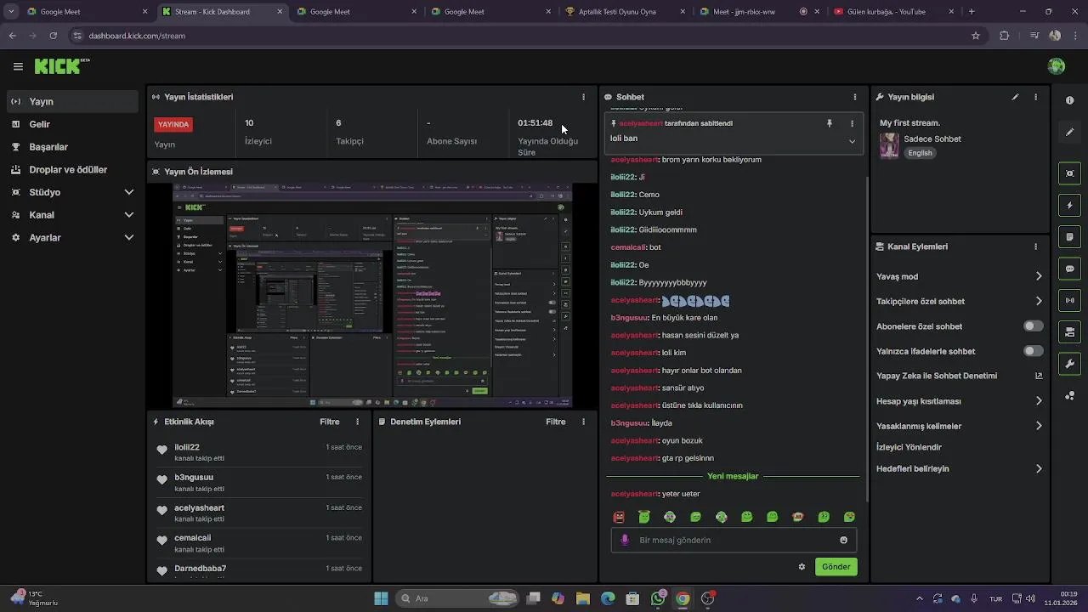Expand the Kanal sidebar section
The height and width of the screenshot is (612, 1088).
click(129, 215)
